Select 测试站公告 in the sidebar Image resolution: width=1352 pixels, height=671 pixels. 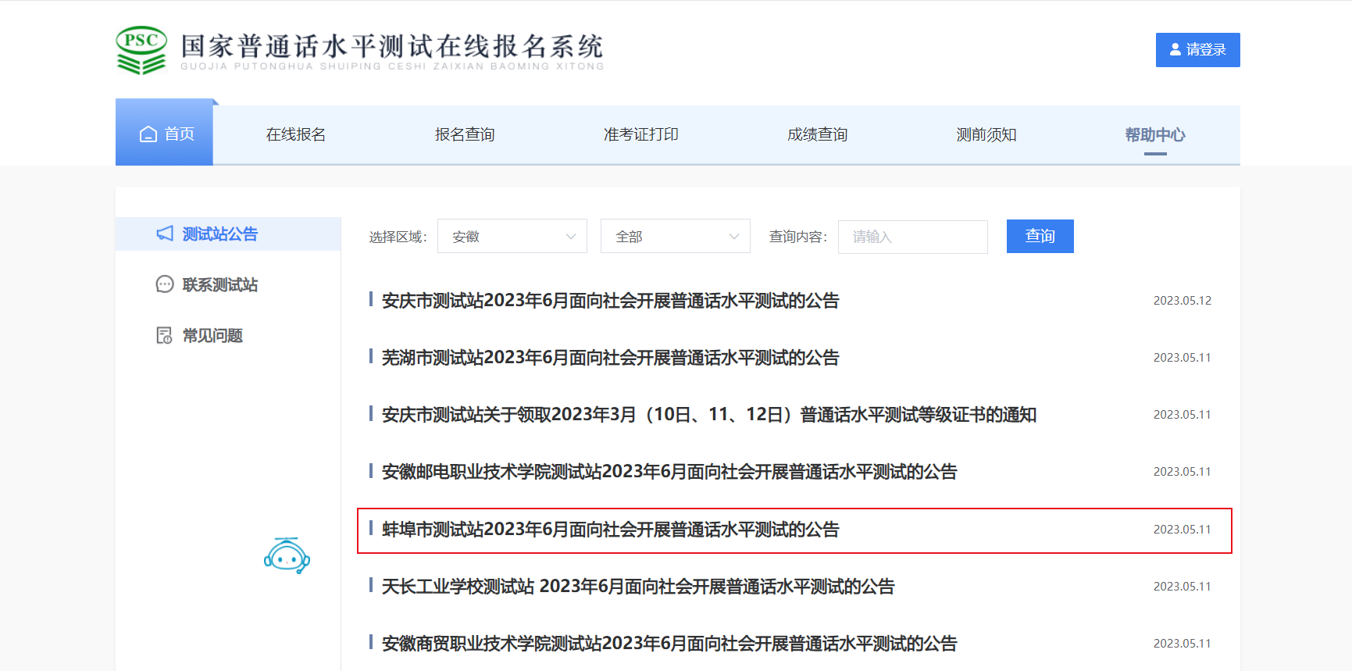coord(228,234)
